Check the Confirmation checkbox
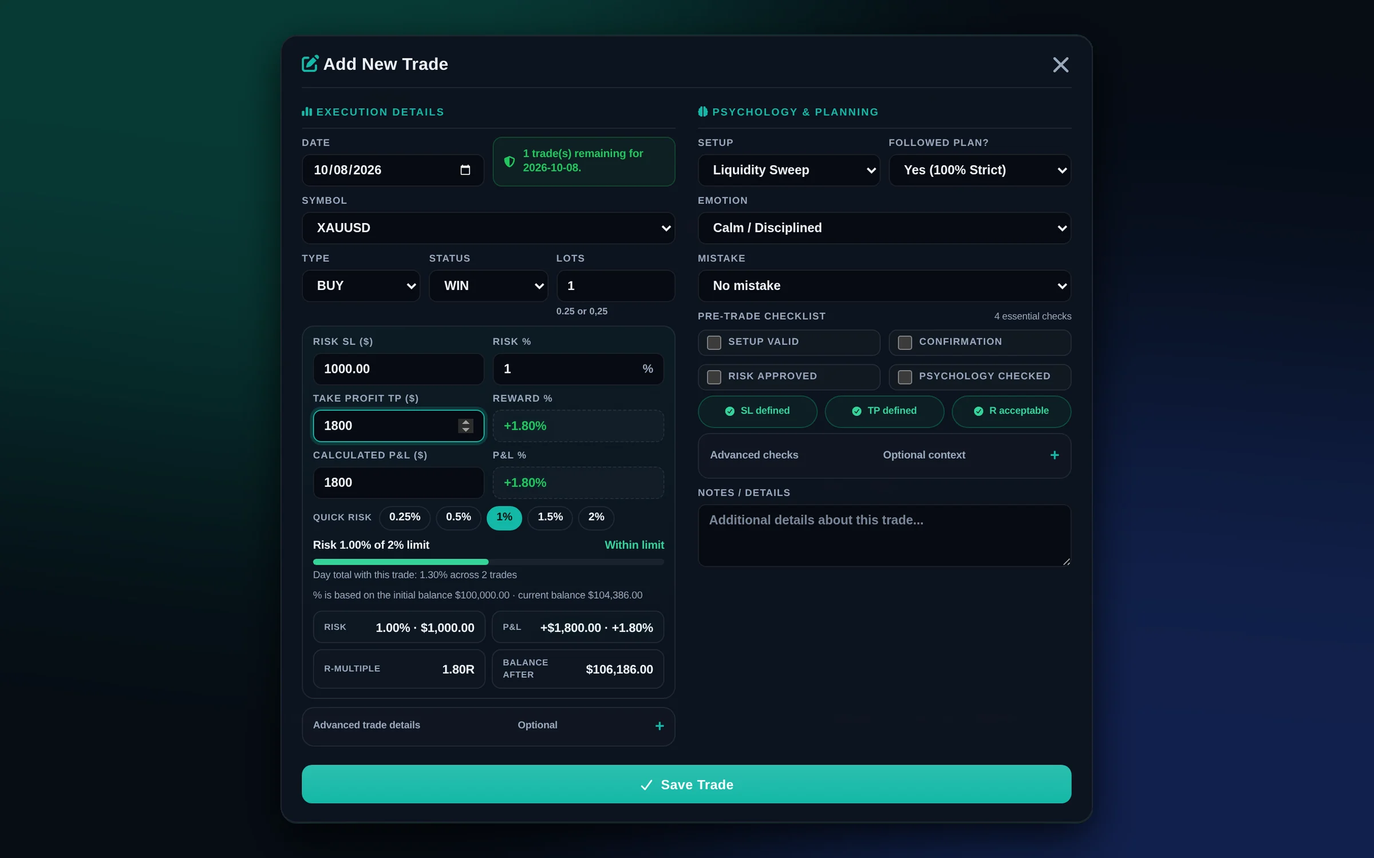 [x=905, y=342]
